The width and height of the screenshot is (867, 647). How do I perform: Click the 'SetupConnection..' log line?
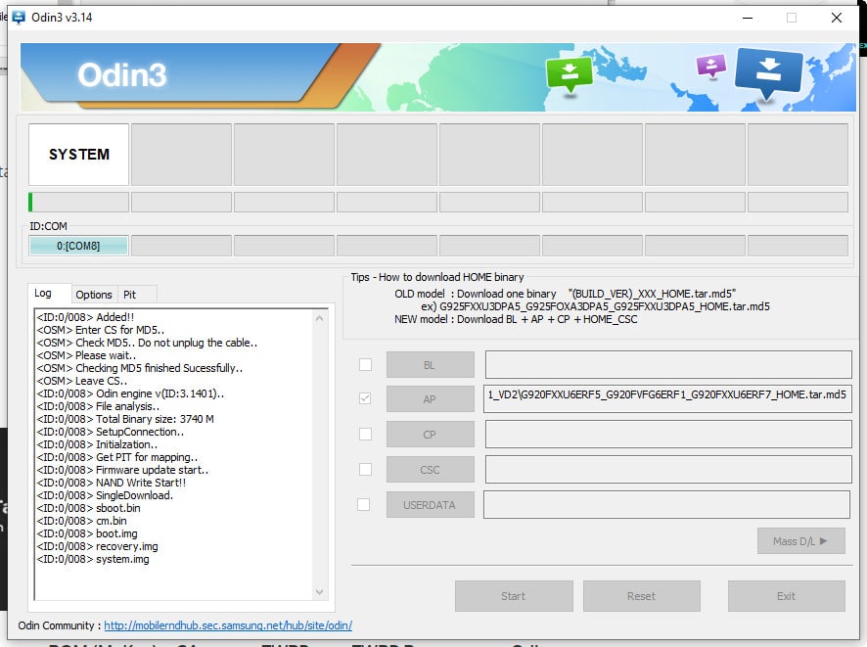[x=110, y=432]
